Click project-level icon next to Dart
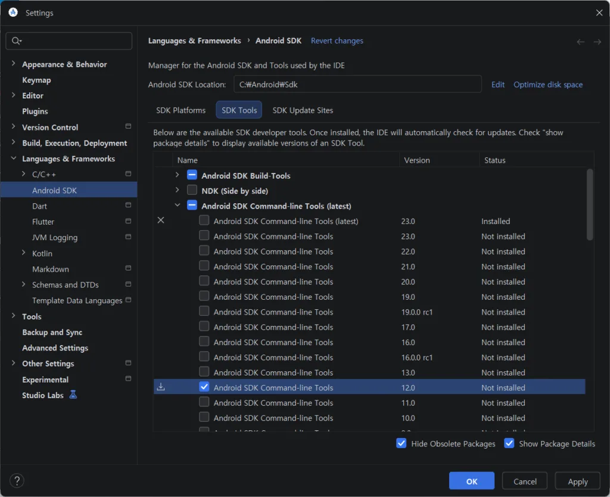 click(128, 205)
